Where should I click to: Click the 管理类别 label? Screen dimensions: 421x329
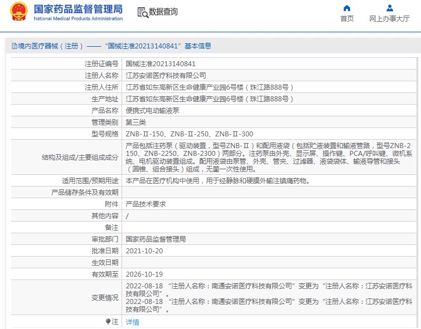tap(105, 122)
